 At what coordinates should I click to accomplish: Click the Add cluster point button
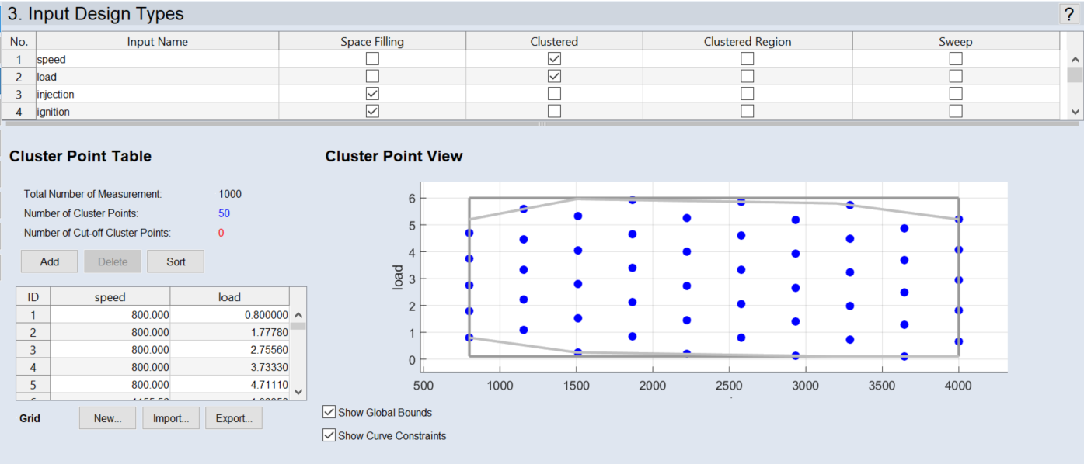point(50,261)
